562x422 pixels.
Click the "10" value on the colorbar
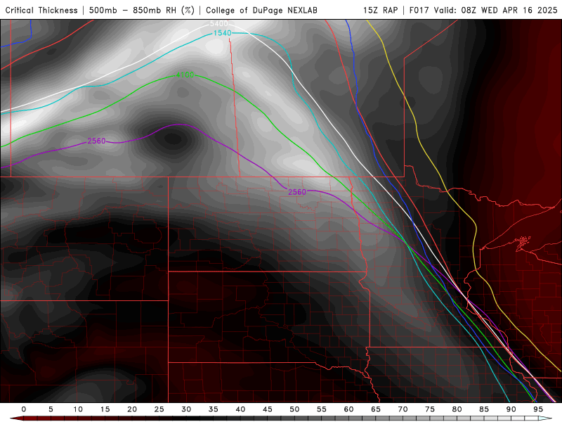click(78, 409)
